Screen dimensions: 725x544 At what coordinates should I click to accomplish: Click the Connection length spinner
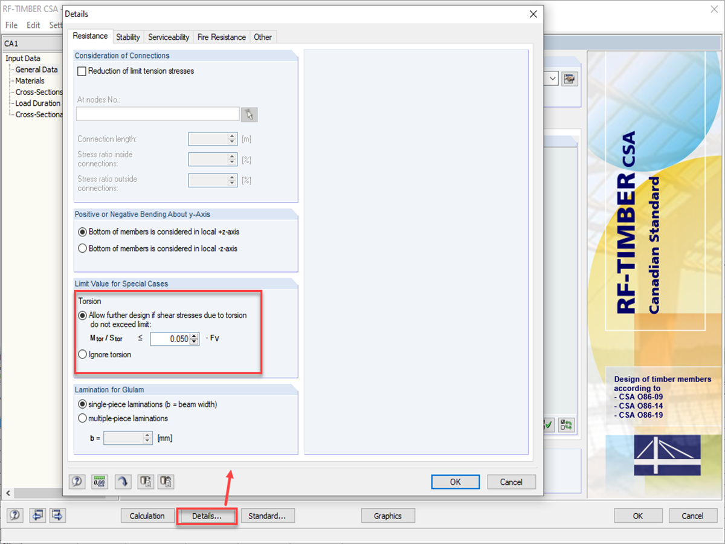click(233, 139)
